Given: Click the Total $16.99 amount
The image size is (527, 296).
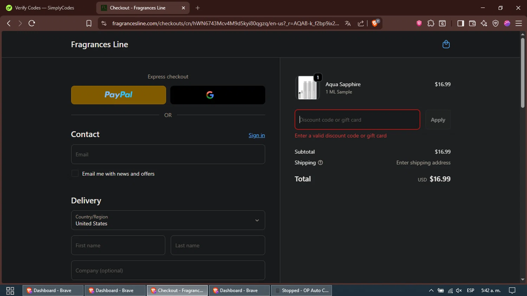Looking at the screenshot, I should [x=440, y=179].
